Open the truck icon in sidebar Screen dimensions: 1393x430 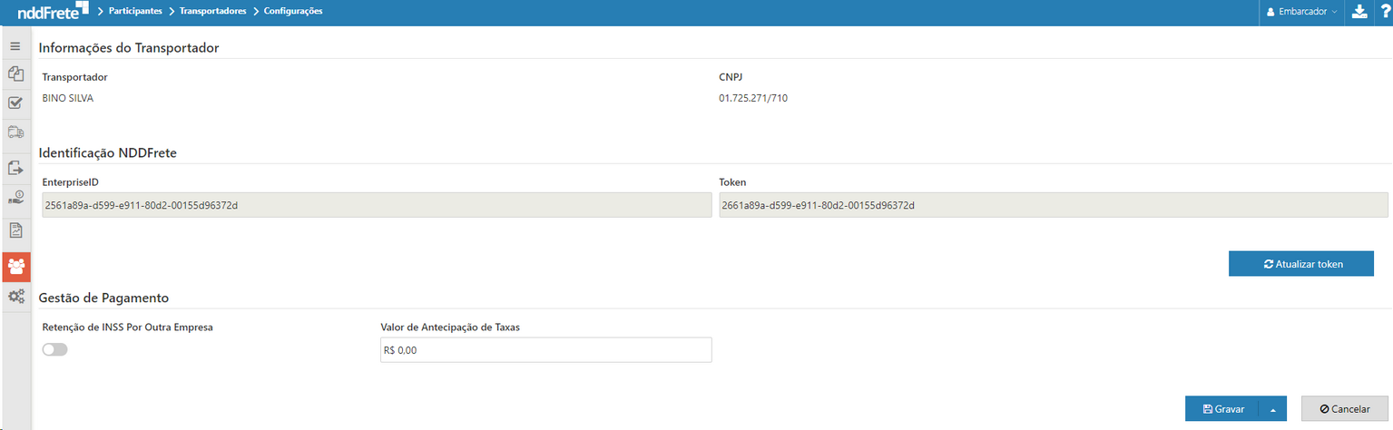click(x=15, y=132)
